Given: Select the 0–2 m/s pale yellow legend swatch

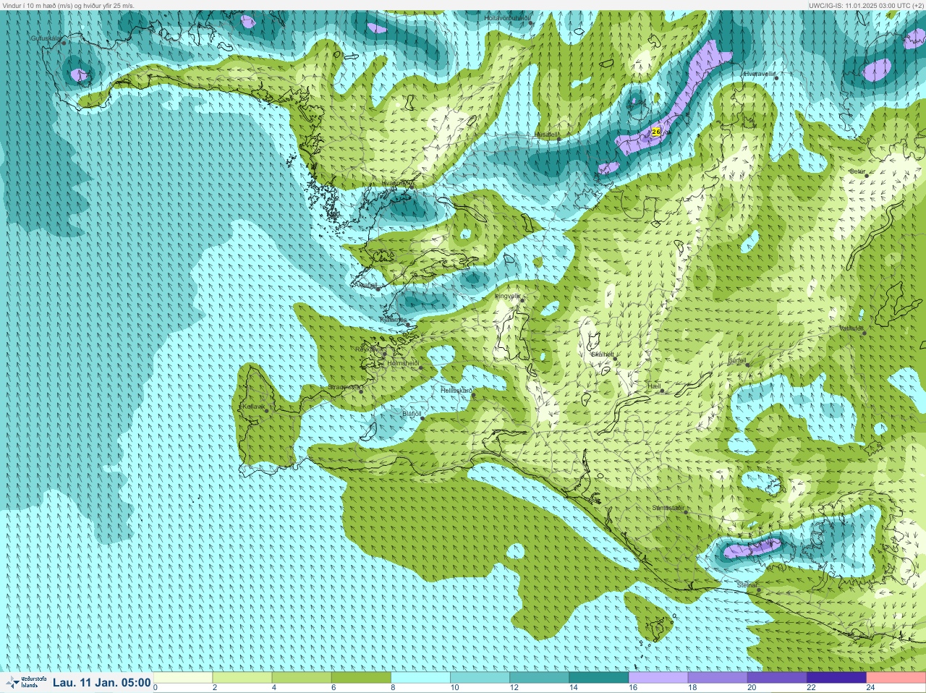Looking at the screenshot, I should pyautogui.click(x=183, y=678).
